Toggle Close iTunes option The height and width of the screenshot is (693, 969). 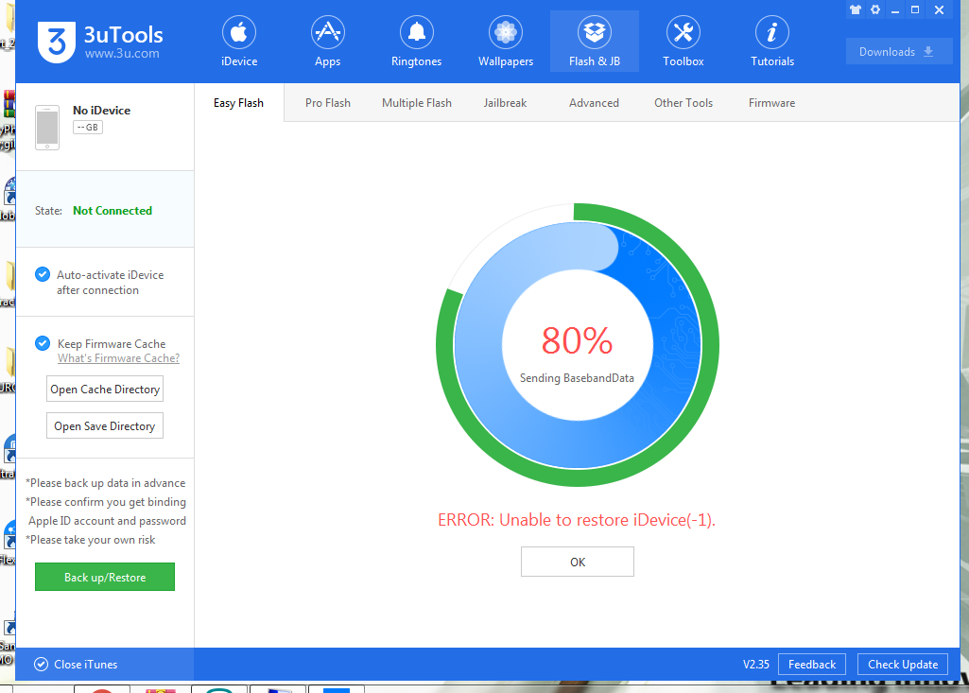coord(41,665)
